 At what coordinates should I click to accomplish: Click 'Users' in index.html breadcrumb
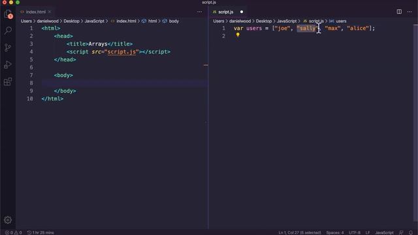[x=26, y=21]
